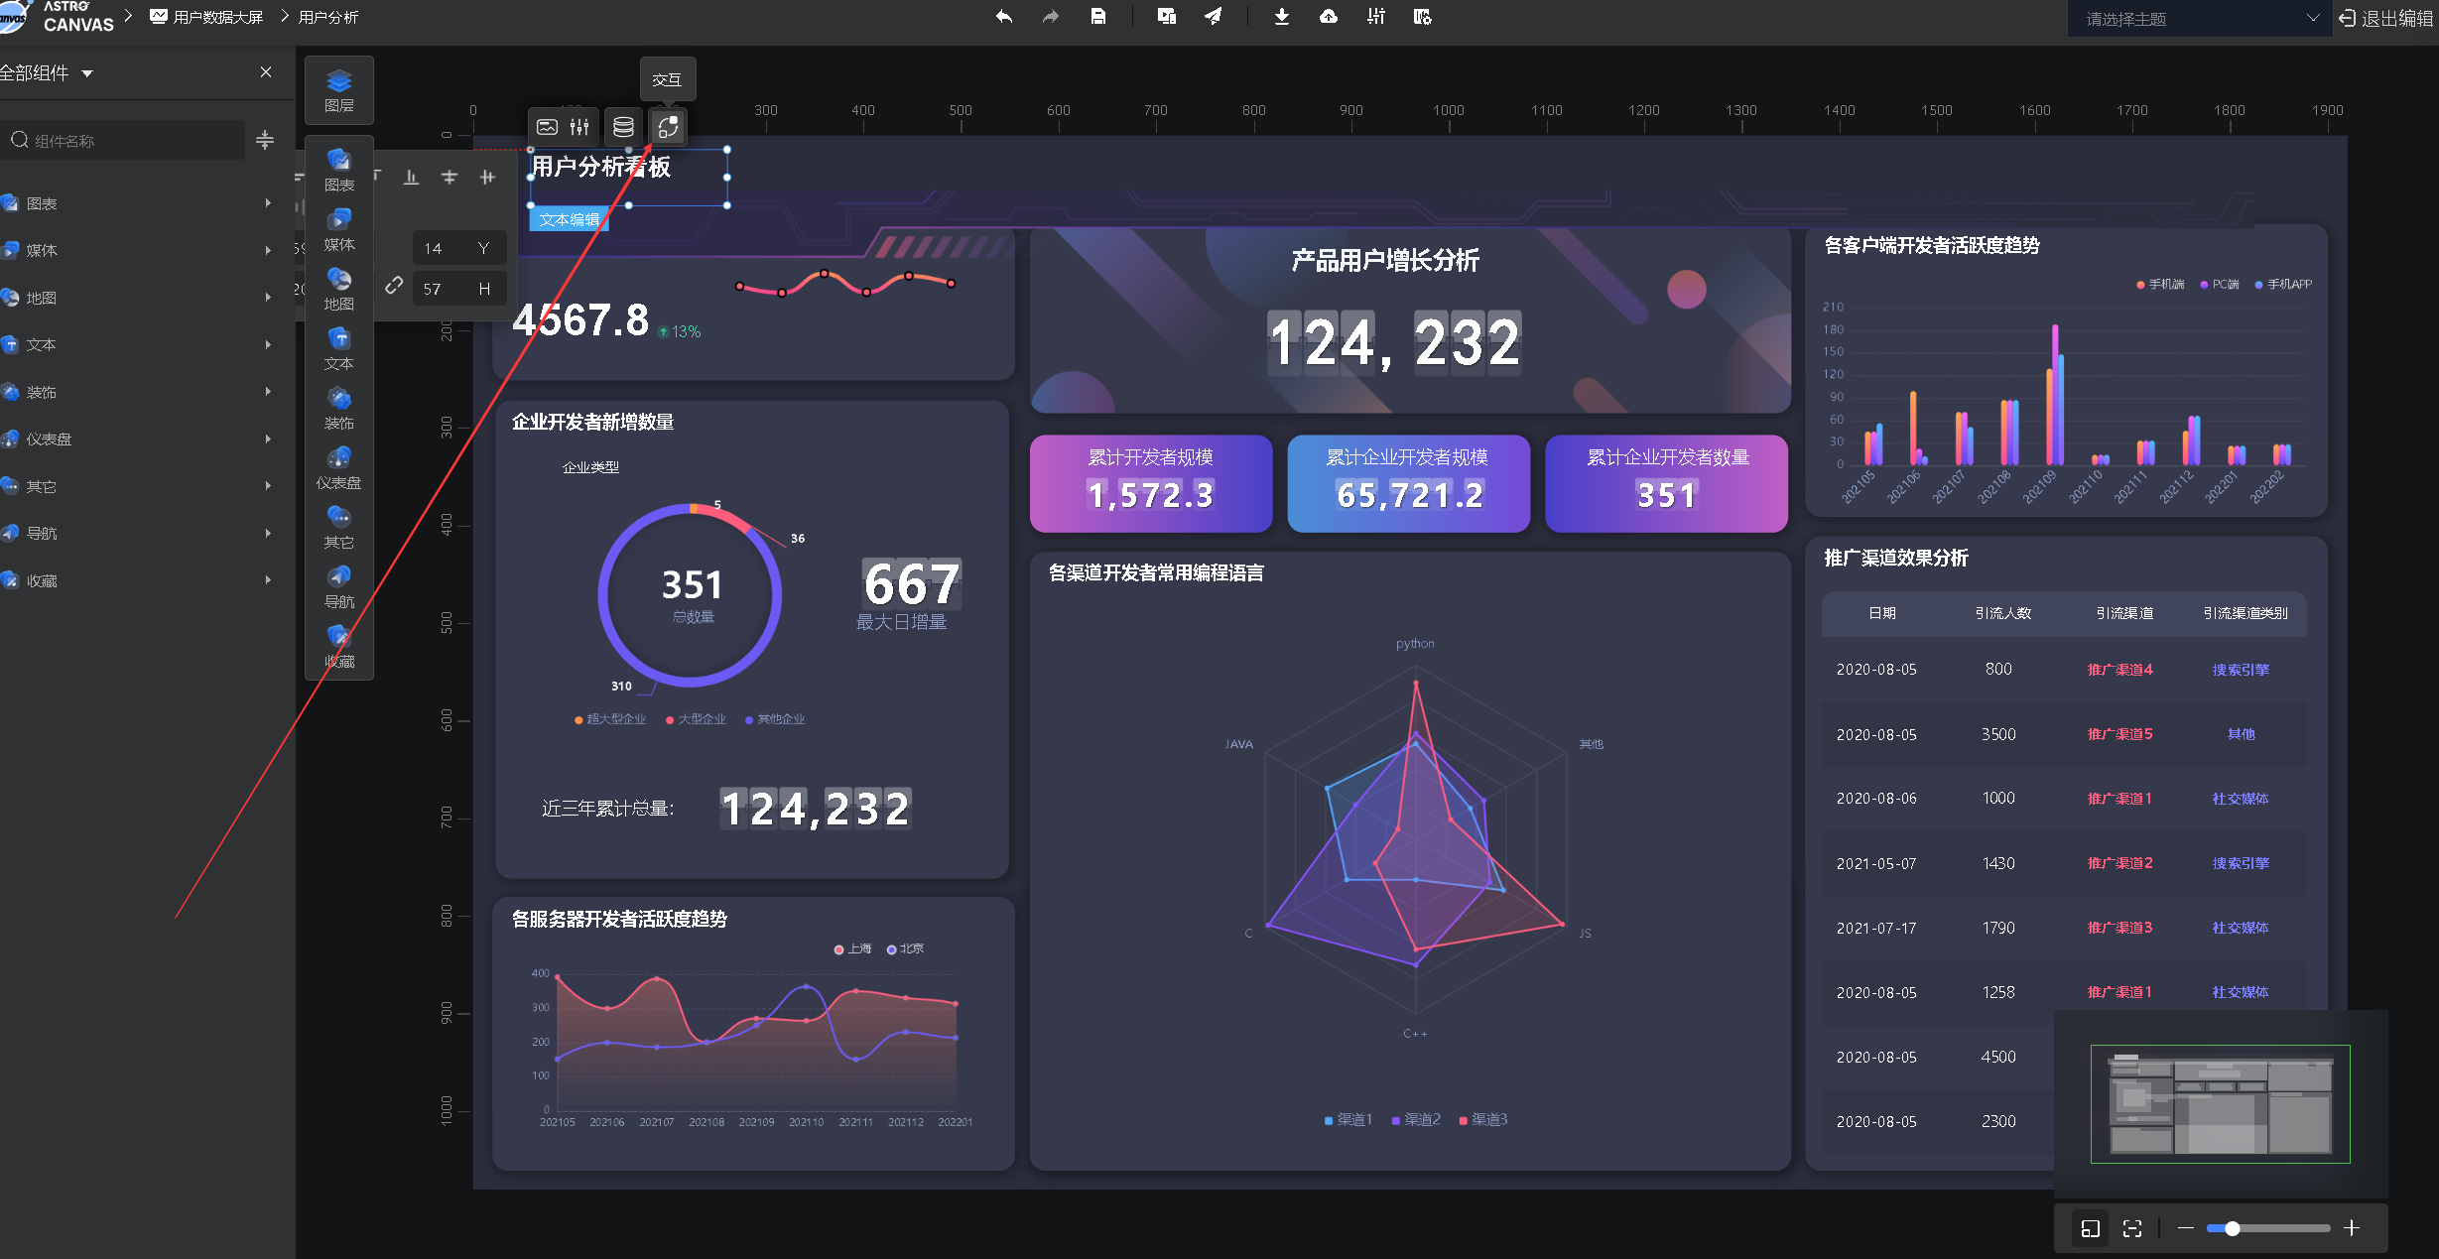
Task: Click the undo arrow icon
Action: click(1004, 17)
